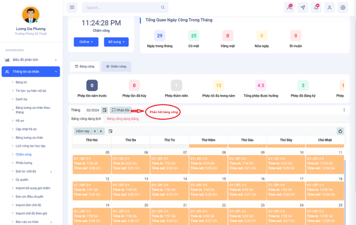Open the settings gear icon
Image resolution: width=356 pixels, height=225 pixels.
[343, 7]
